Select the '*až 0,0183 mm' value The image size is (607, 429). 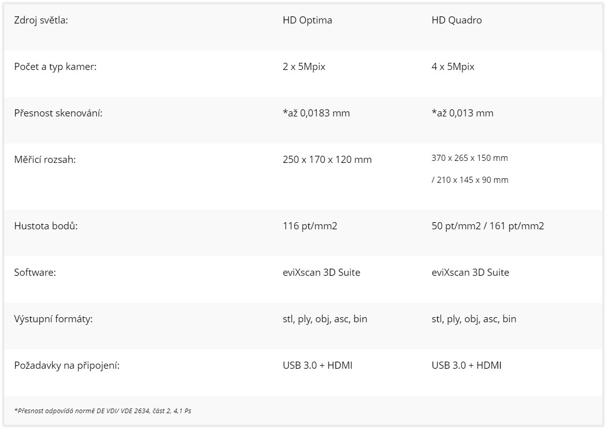click(316, 113)
